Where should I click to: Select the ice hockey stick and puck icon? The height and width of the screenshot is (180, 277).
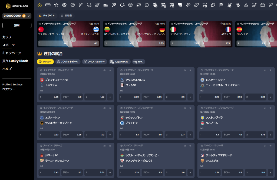pos(97,5)
